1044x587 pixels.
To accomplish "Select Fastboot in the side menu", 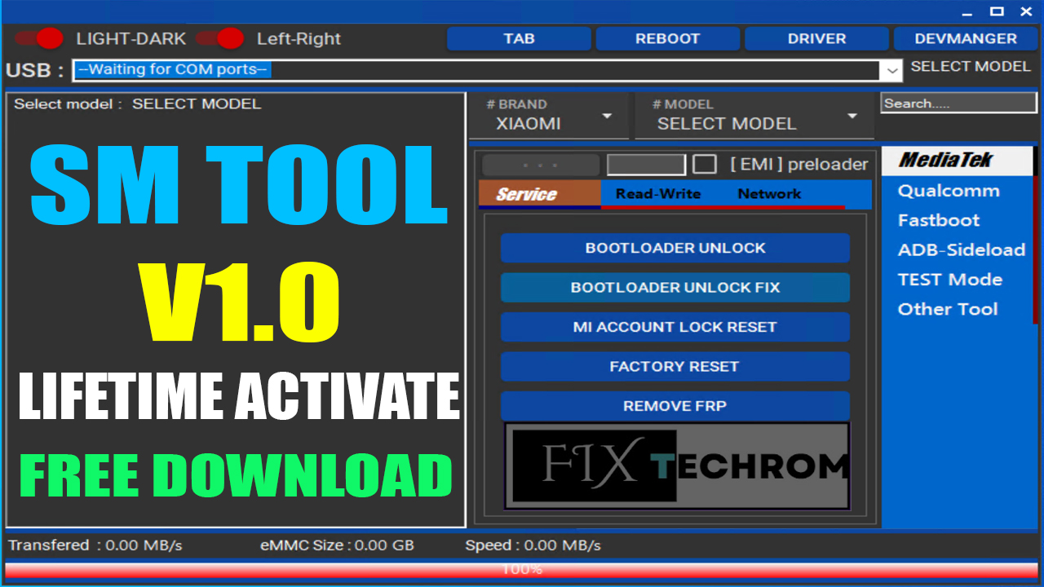I will coord(939,220).
